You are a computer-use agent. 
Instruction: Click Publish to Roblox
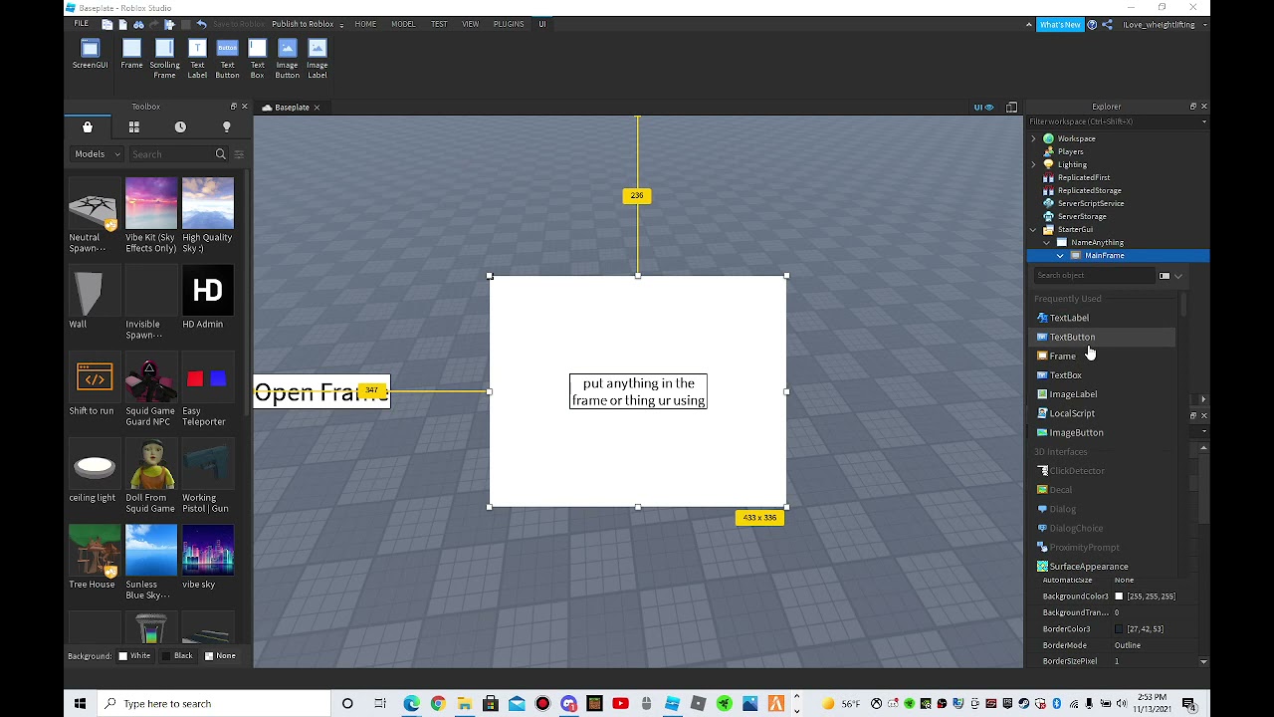click(x=303, y=24)
